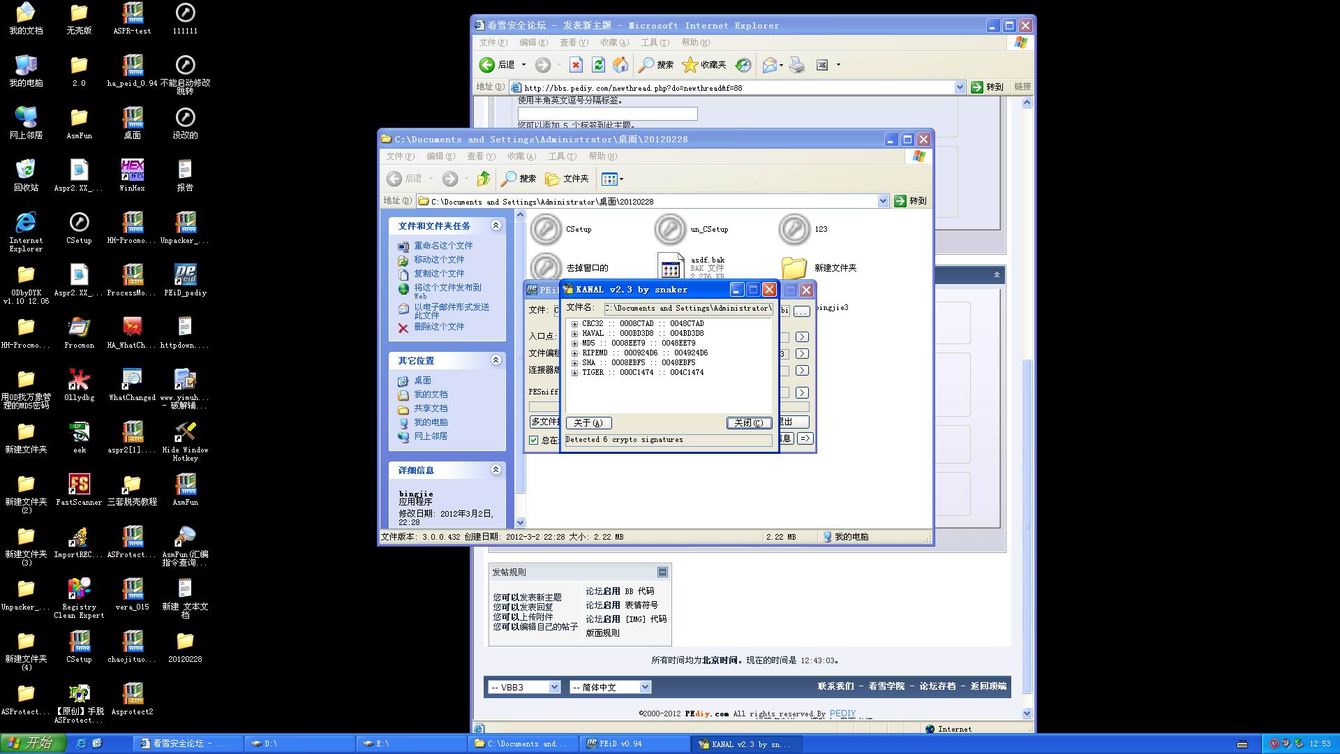
Task: Open the Explorer address bar dropdown
Action: pos(883,201)
